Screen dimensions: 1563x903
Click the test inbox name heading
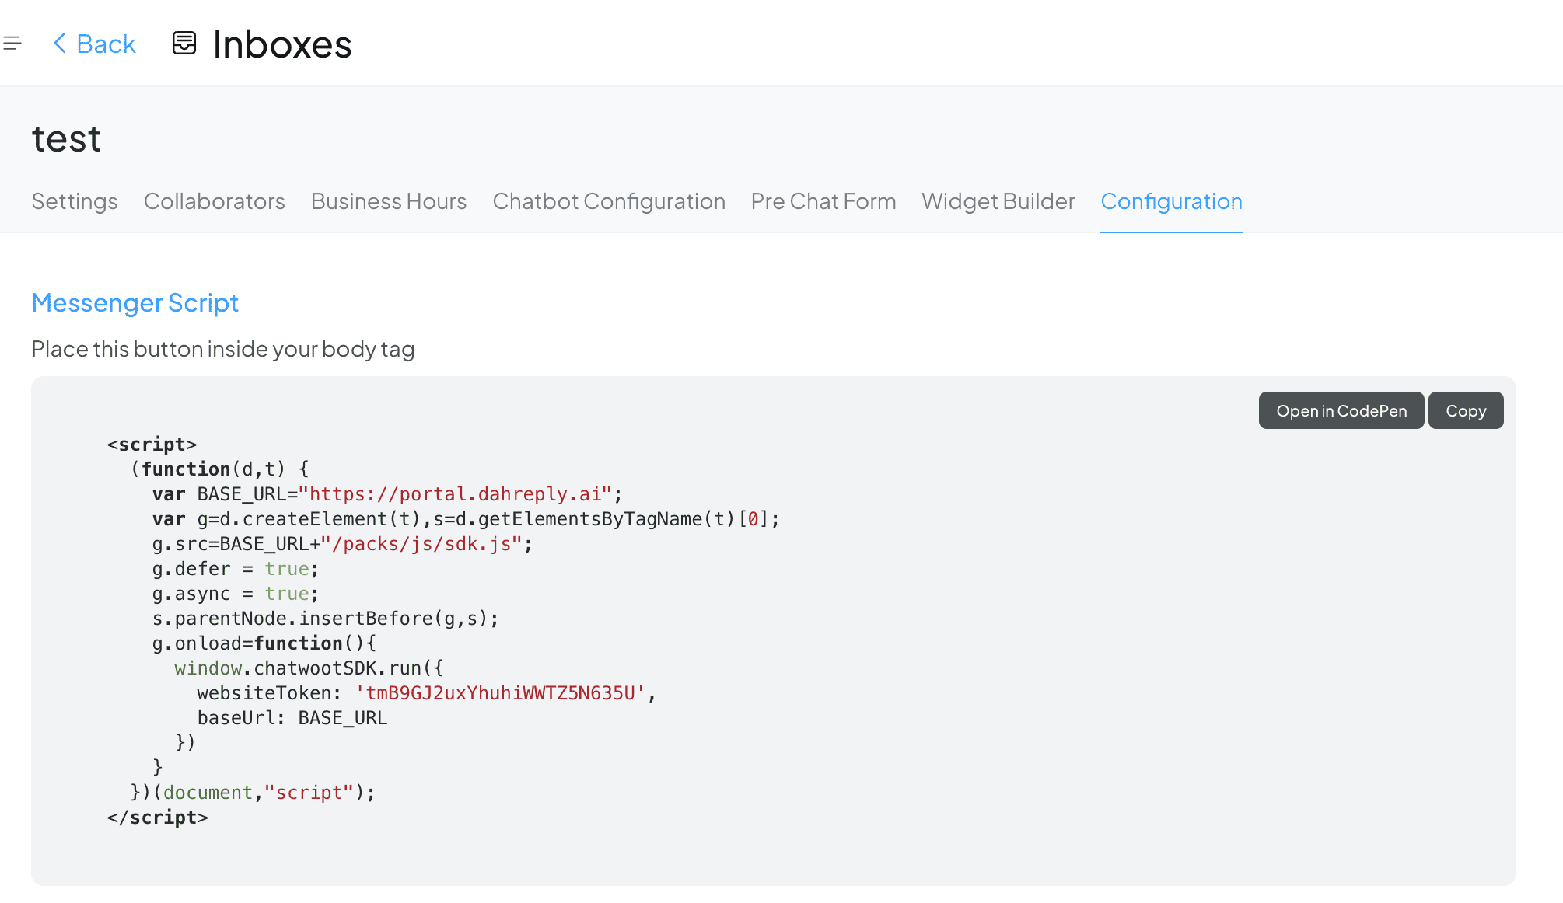click(x=66, y=139)
